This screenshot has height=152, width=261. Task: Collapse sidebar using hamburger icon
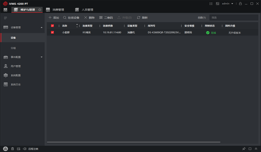(x=5, y=18)
